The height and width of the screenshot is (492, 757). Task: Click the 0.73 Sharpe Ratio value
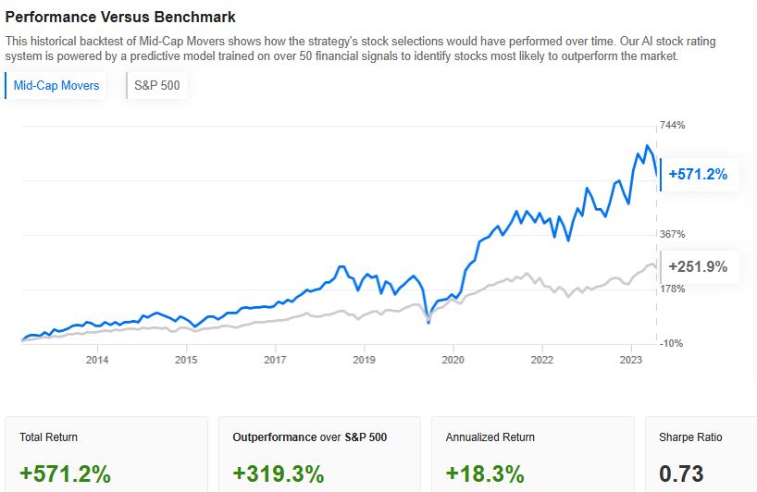point(681,474)
